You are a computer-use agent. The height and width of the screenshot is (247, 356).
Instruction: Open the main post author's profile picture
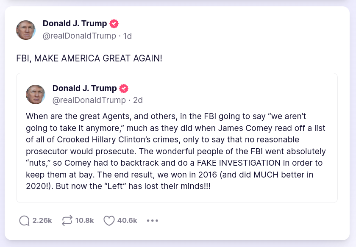tap(26, 30)
